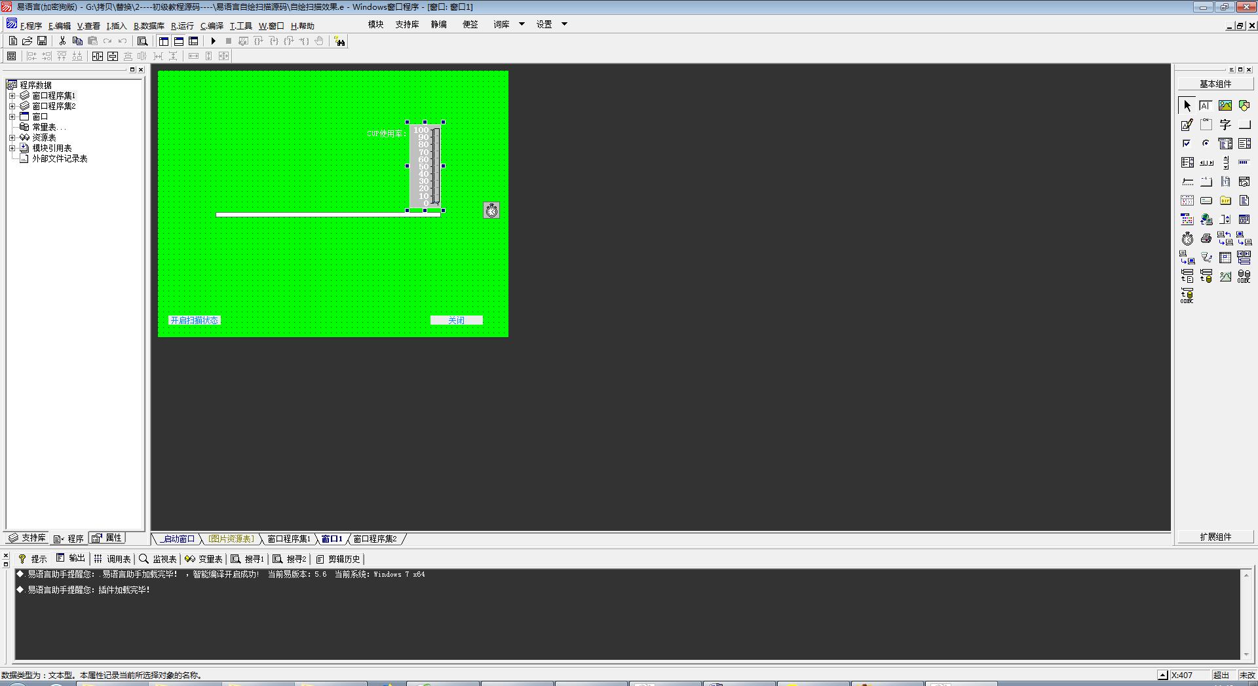Select the button component icon
Screen dimensions: 1258x686
(x=1244, y=124)
